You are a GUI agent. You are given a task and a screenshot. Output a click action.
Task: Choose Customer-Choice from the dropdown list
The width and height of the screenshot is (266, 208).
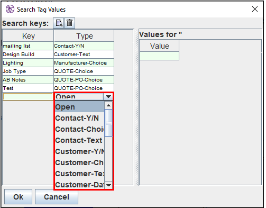[x=79, y=162]
